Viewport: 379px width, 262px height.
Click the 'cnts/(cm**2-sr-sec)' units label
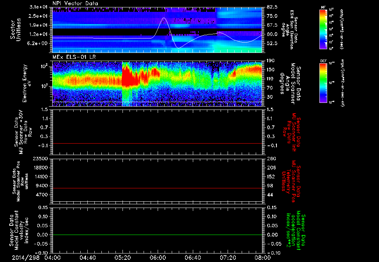pyautogui.click(x=342, y=29)
